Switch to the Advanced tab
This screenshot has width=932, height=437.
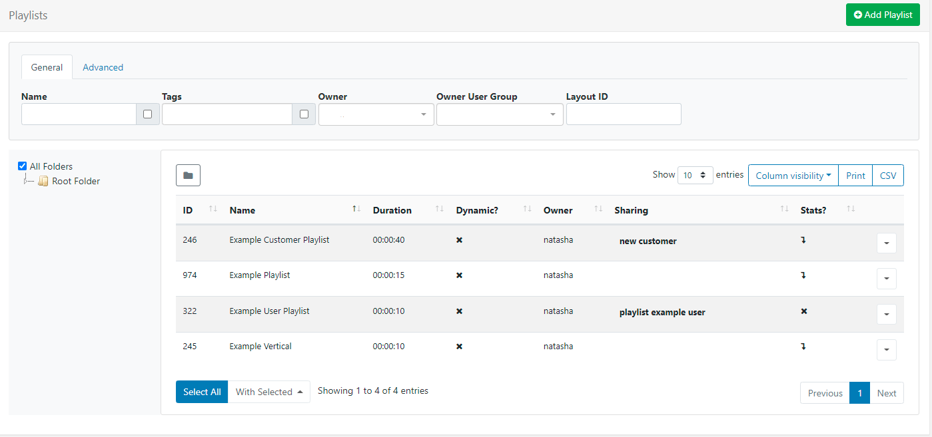(103, 67)
